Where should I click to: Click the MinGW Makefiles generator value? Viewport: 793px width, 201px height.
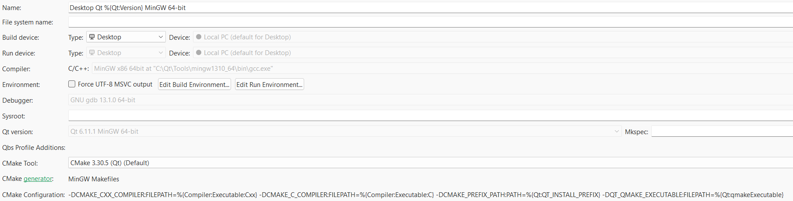(x=94, y=179)
